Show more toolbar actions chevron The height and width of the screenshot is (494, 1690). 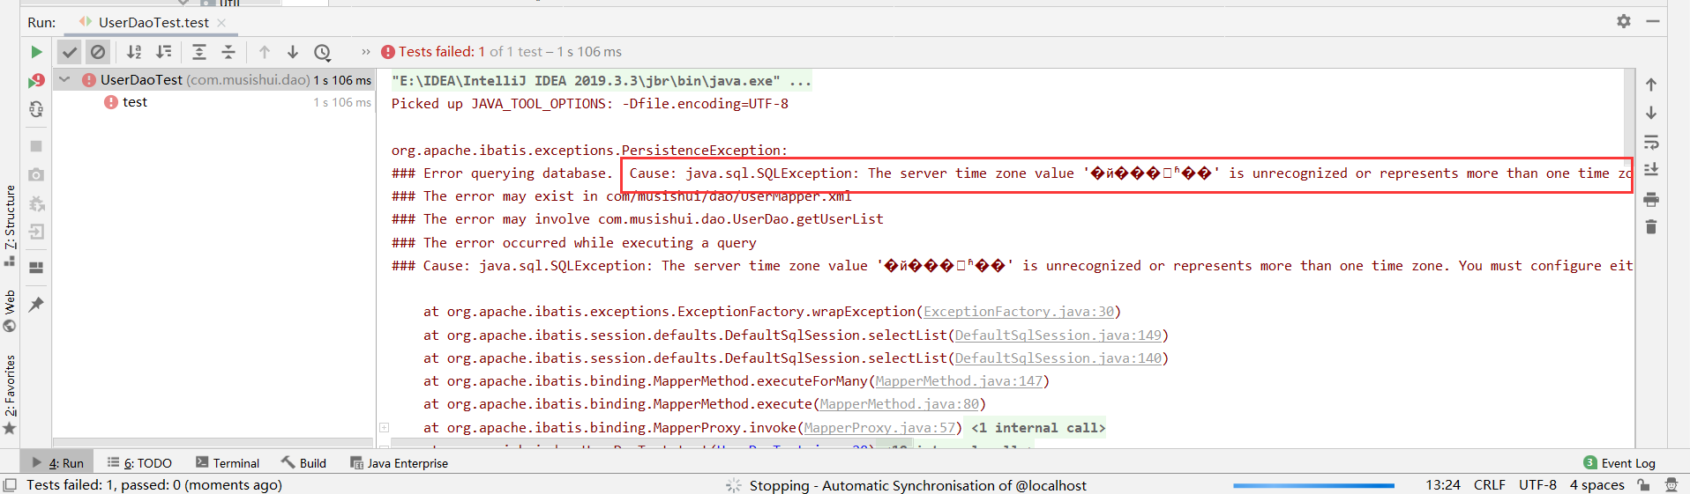coord(366,52)
